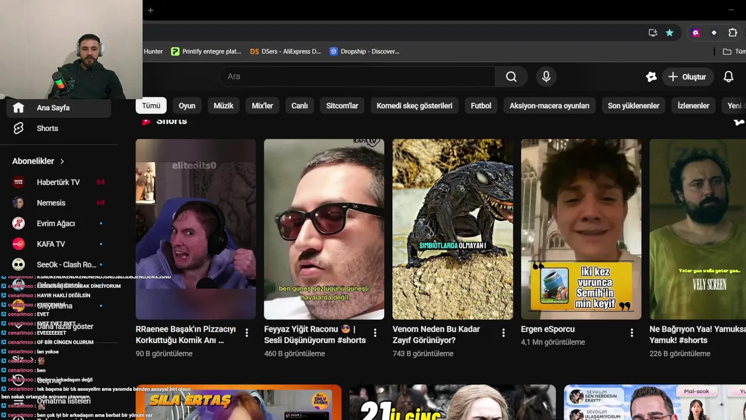Open the RRaenee Başak pizzacı short thumbnail
The height and width of the screenshot is (420, 746).
196,229
